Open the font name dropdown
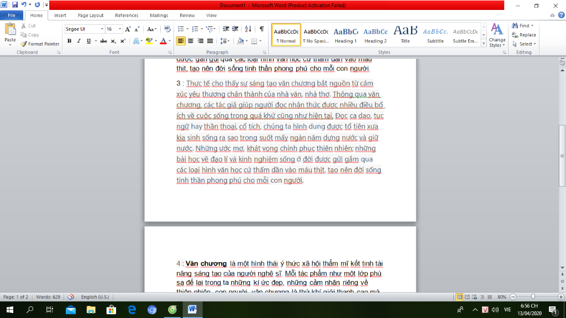Image resolution: width=566 pixels, height=318 pixels. pos(102,29)
